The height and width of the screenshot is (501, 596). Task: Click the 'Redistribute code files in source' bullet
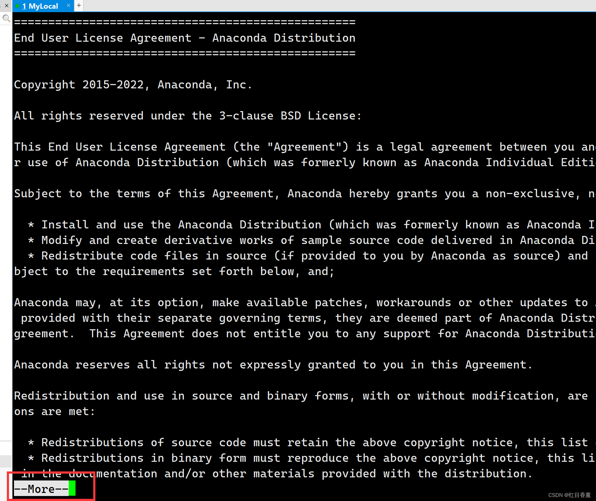308,256
